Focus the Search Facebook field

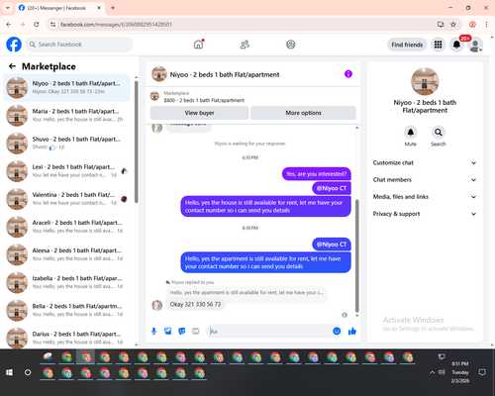(79, 45)
